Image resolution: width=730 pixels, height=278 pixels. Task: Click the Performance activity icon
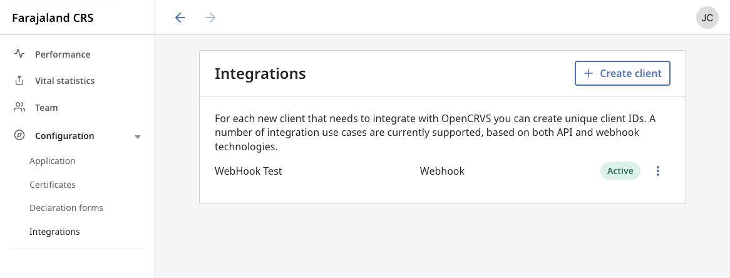click(19, 54)
